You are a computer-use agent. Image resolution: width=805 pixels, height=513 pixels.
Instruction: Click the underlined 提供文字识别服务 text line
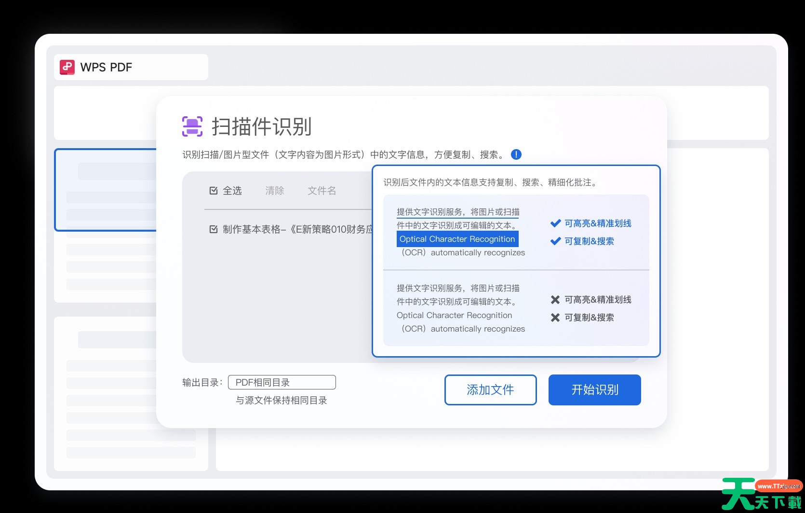(x=457, y=212)
